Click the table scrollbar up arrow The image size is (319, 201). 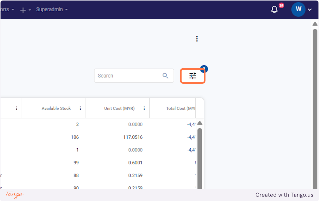(x=200, y=123)
